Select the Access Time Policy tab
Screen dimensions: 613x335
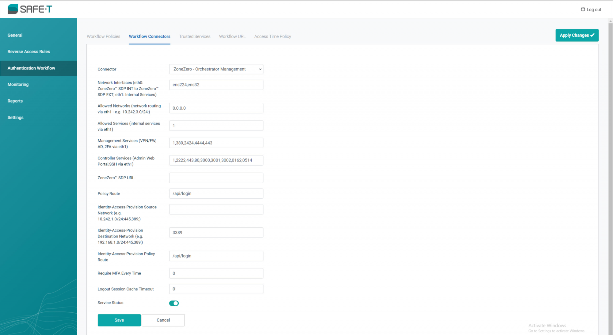272,36
